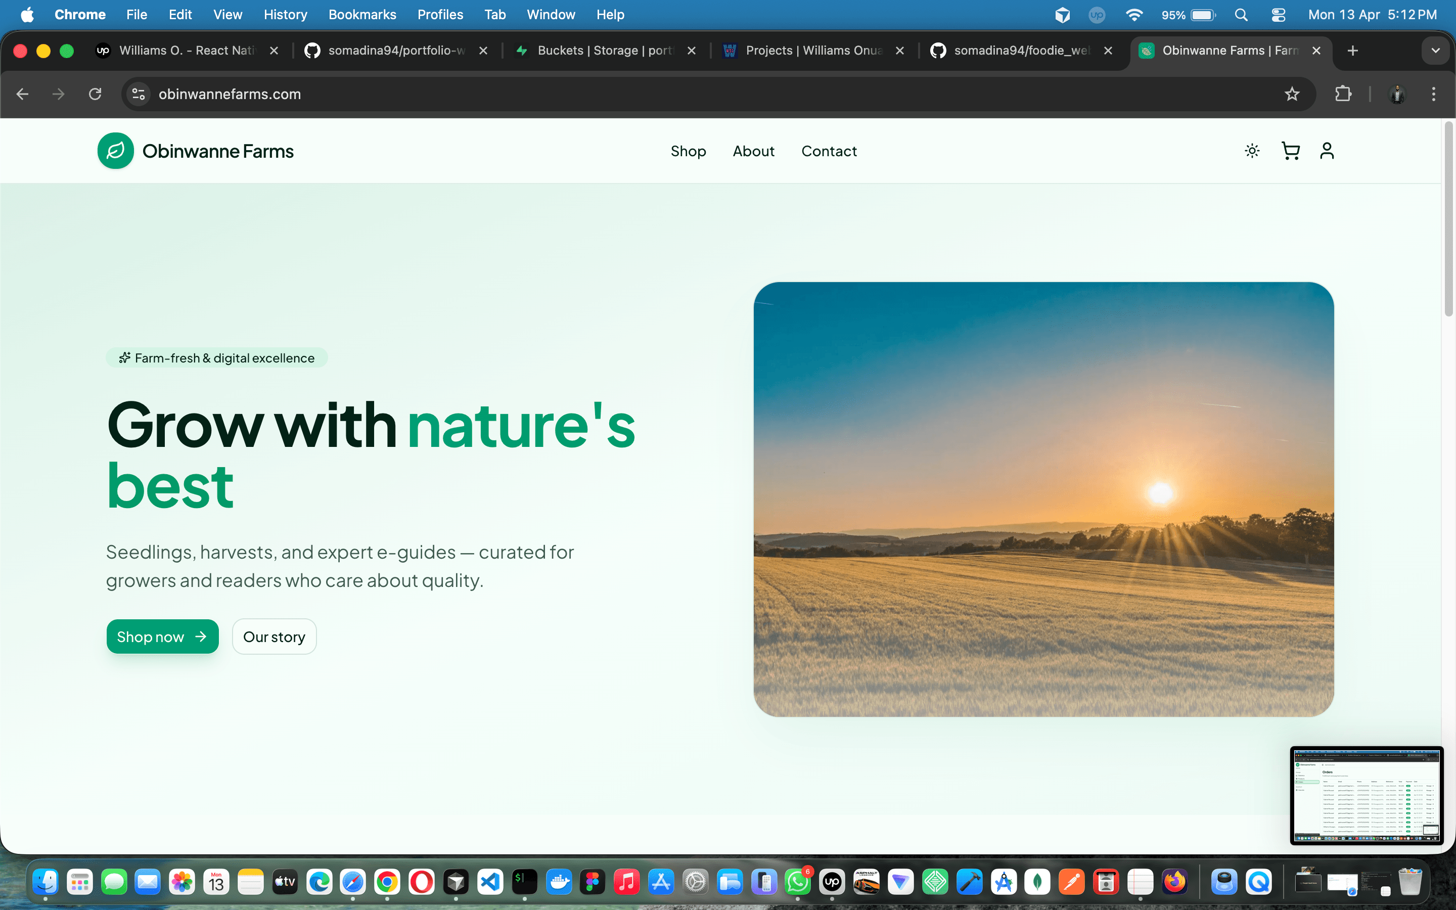This screenshot has width=1456, height=910.
Task: Toggle the site theme with the sun icon
Action: pyautogui.click(x=1252, y=151)
